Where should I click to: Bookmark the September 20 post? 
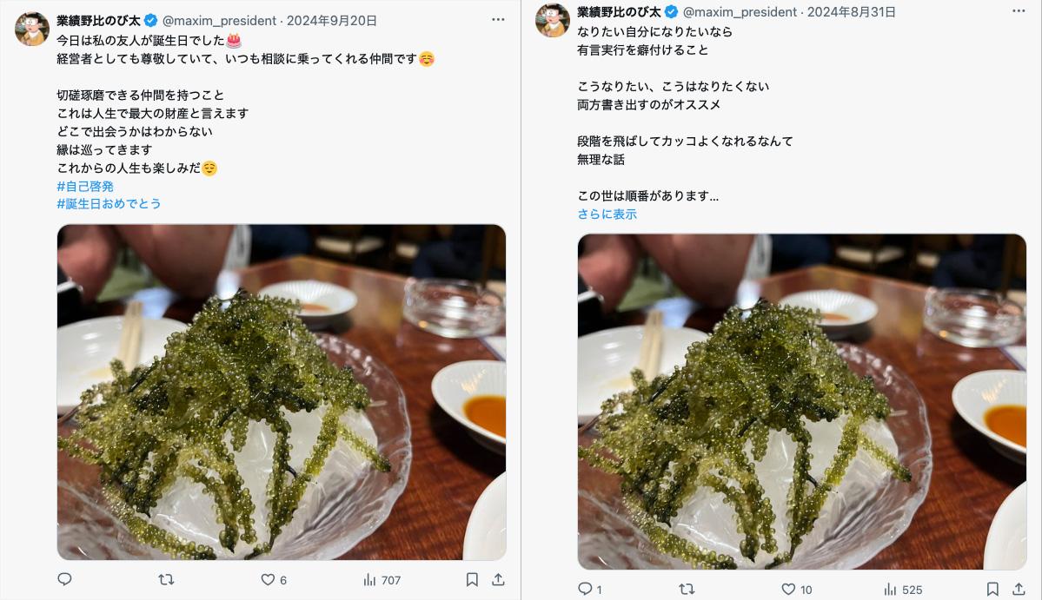click(472, 579)
